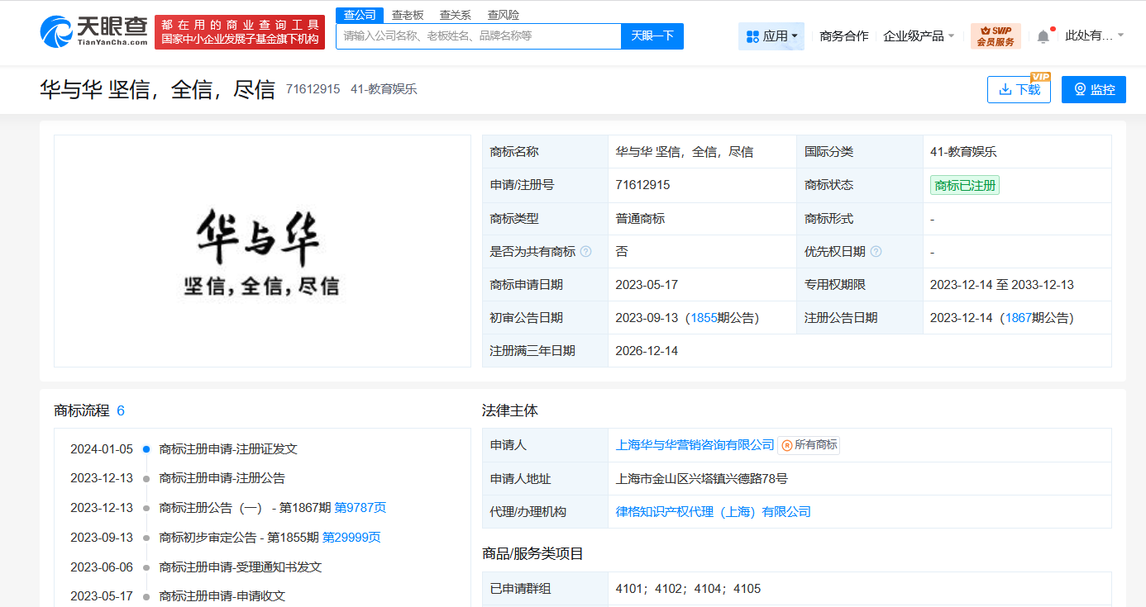Click the company name search input field
The height and width of the screenshot is (607, 1146).
478,36
